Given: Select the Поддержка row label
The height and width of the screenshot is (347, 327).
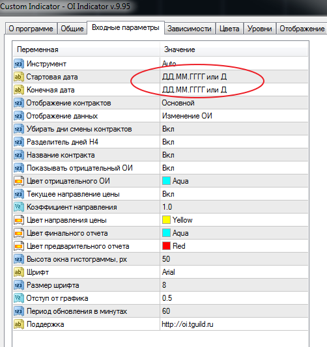Looking at the screenshot, I should click(46, 324).
